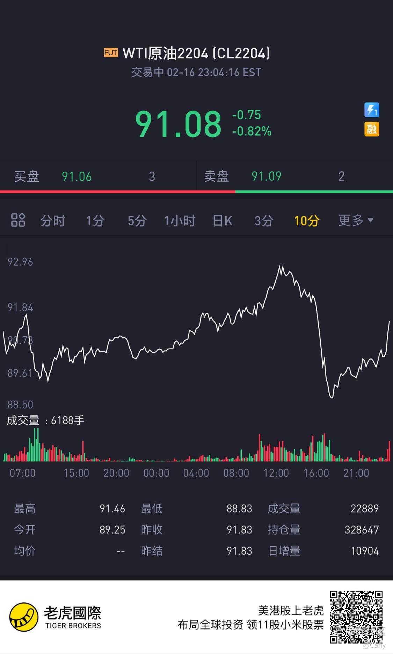Tap the QR code image

(356, 617)
